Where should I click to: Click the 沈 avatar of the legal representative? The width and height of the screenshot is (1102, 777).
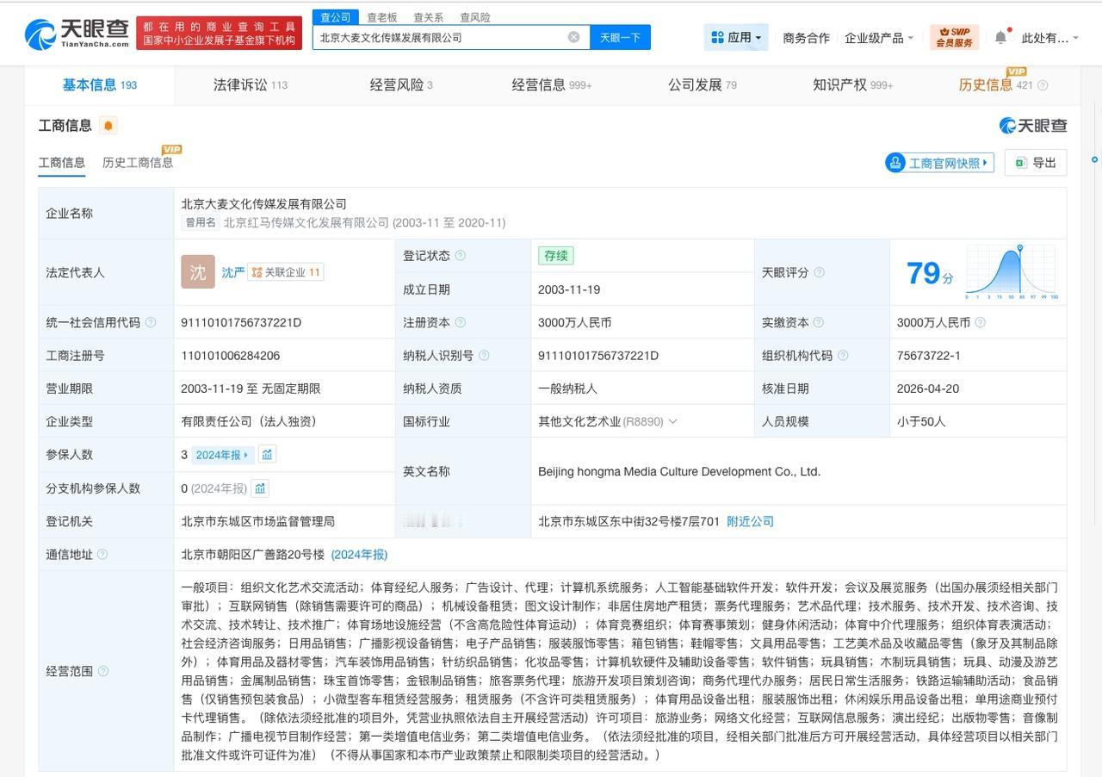click(198, 272)
